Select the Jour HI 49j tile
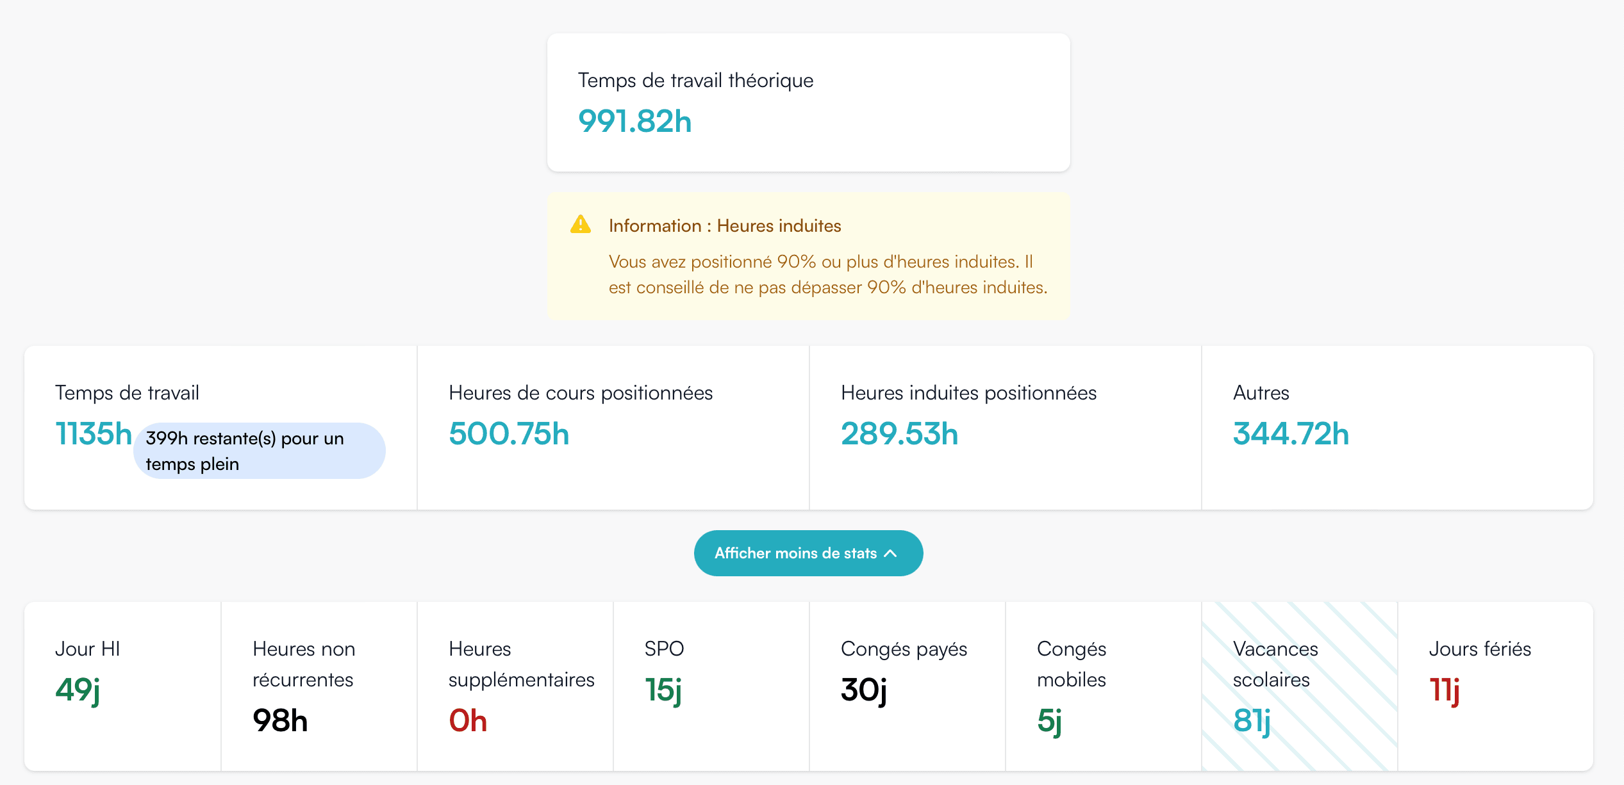 tap(122, 686)
